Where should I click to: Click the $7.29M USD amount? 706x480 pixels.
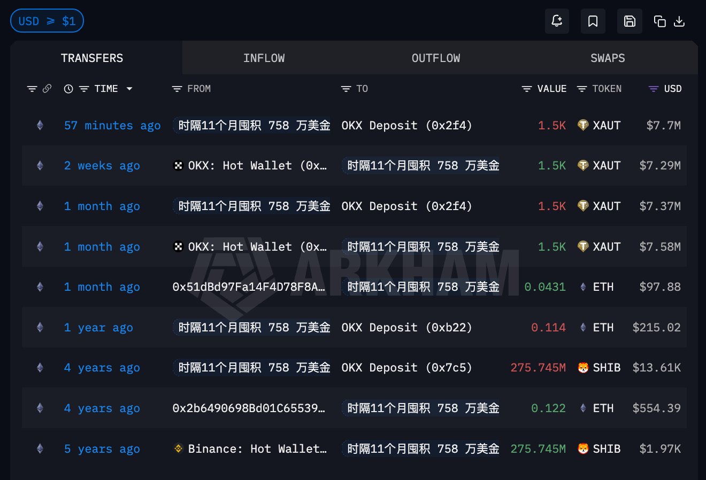pyautogui.click(x=661, y=166)
